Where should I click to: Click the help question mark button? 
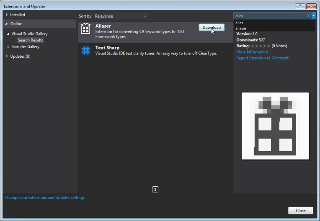(x=300, y=6)
